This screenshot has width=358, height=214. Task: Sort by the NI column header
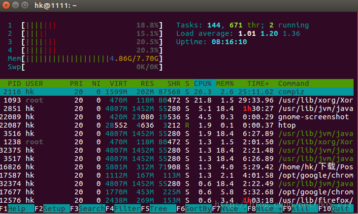tap(96, 83)
